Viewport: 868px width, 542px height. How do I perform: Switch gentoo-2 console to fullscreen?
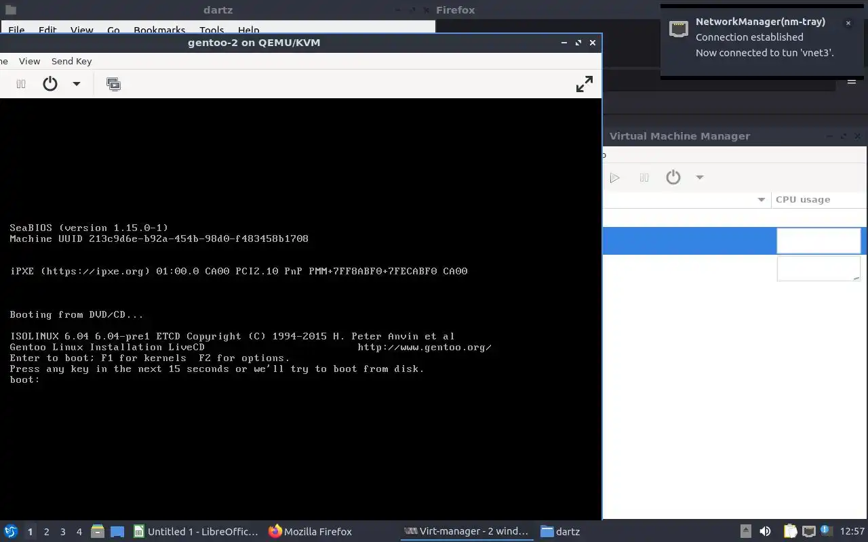(584, 84)
